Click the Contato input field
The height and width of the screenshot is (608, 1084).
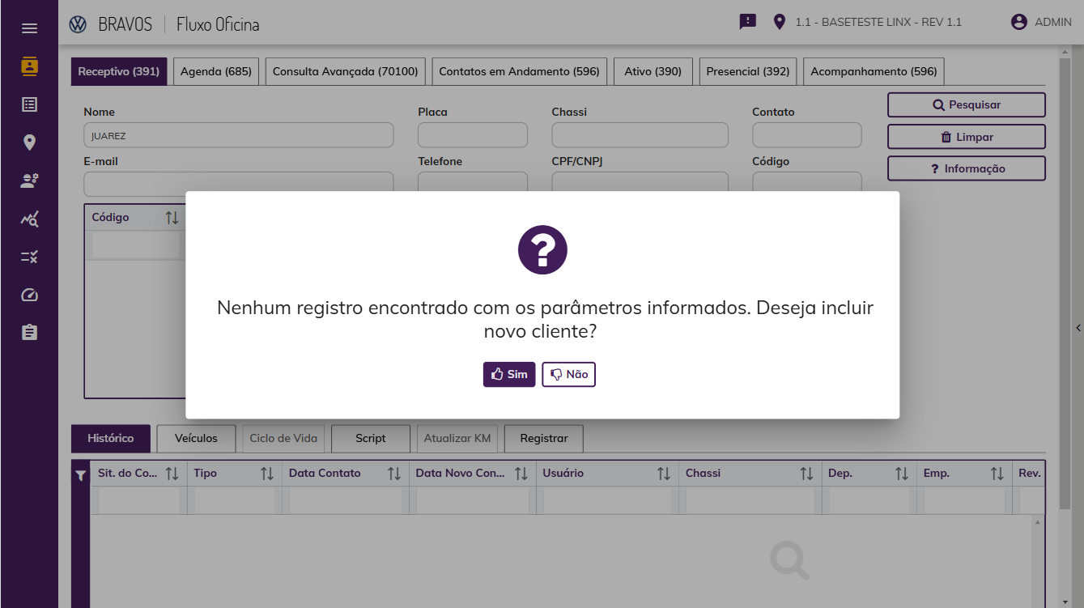point(807,135)
